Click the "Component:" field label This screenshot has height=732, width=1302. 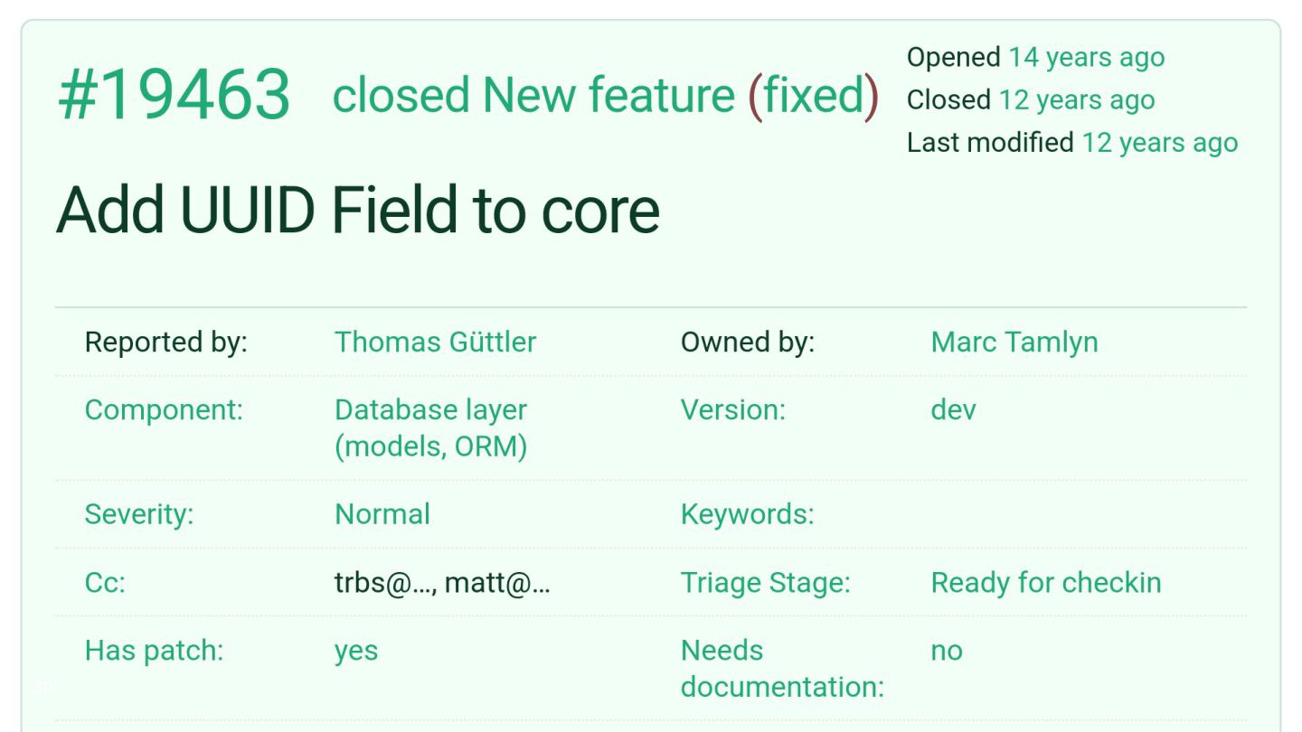[x=164, y=409]
